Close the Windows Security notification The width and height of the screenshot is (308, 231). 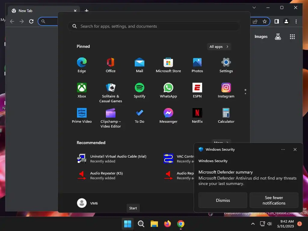[x=295, y=149]
